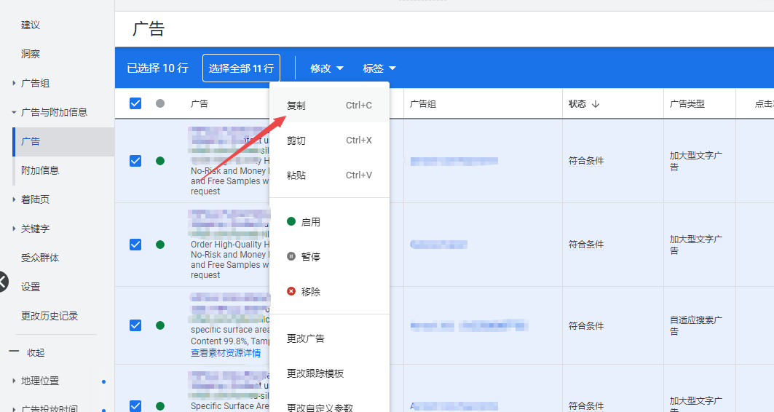Open the 修改 dropdown

coord(326,68)
